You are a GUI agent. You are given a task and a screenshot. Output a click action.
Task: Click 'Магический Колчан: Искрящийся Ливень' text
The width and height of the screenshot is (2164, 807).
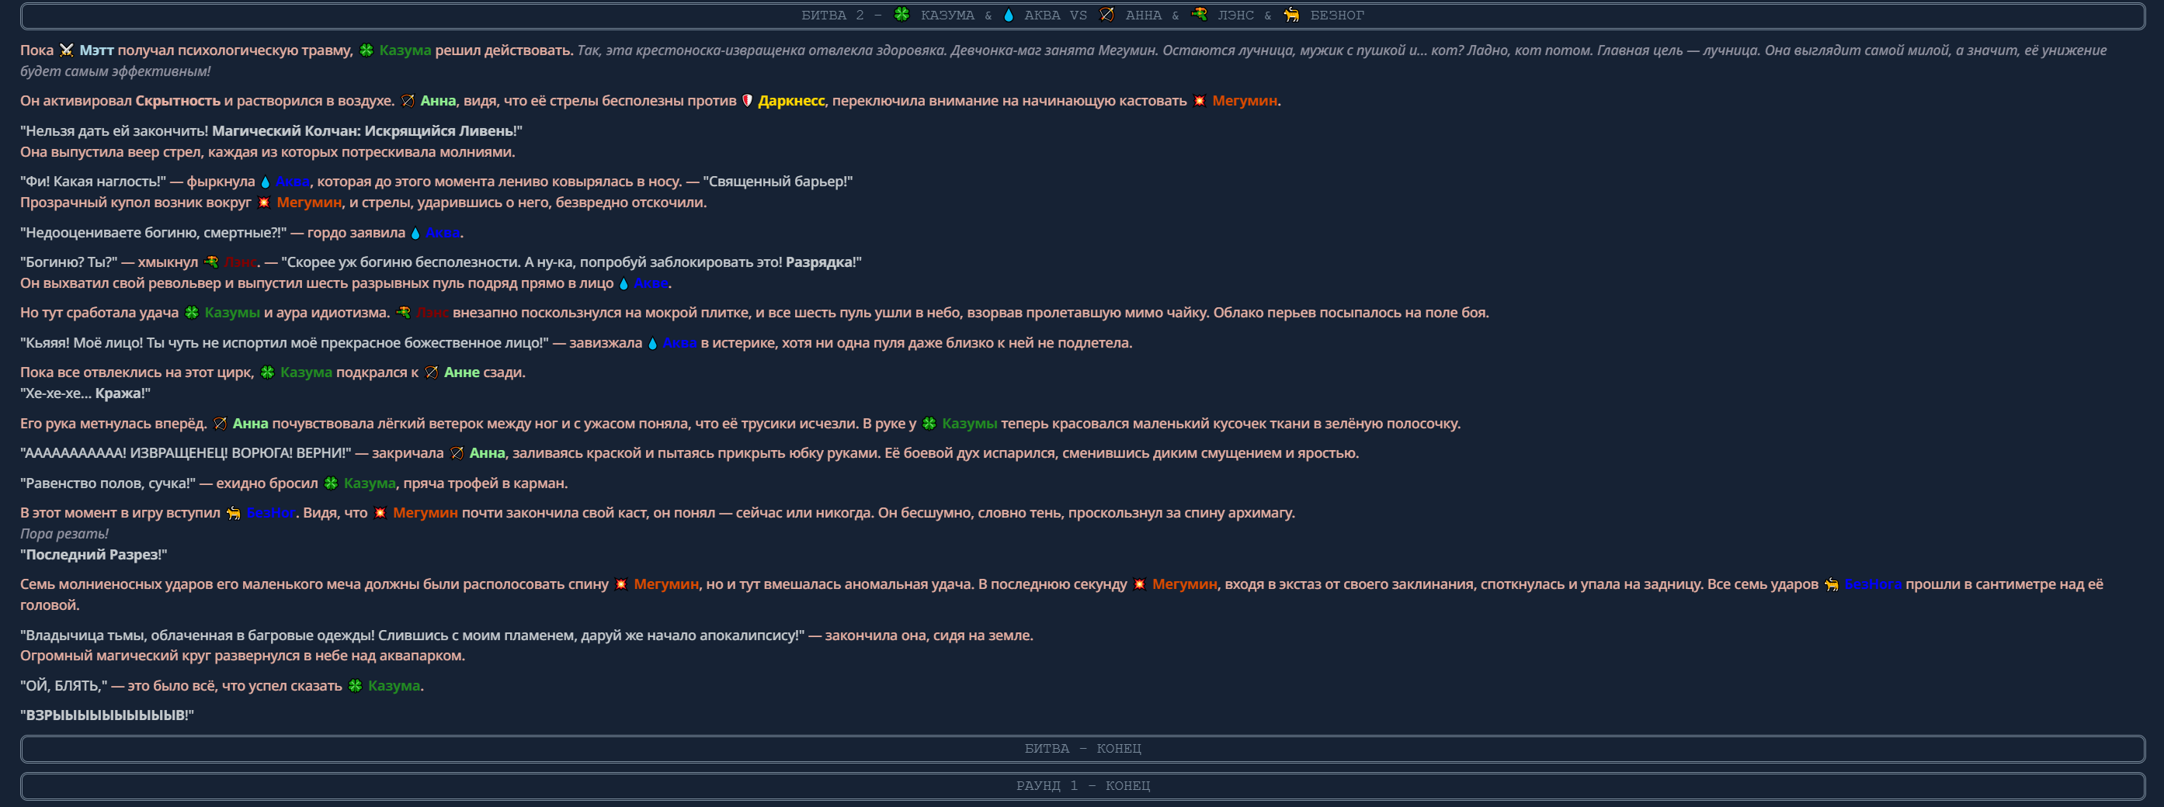point(362,131)
